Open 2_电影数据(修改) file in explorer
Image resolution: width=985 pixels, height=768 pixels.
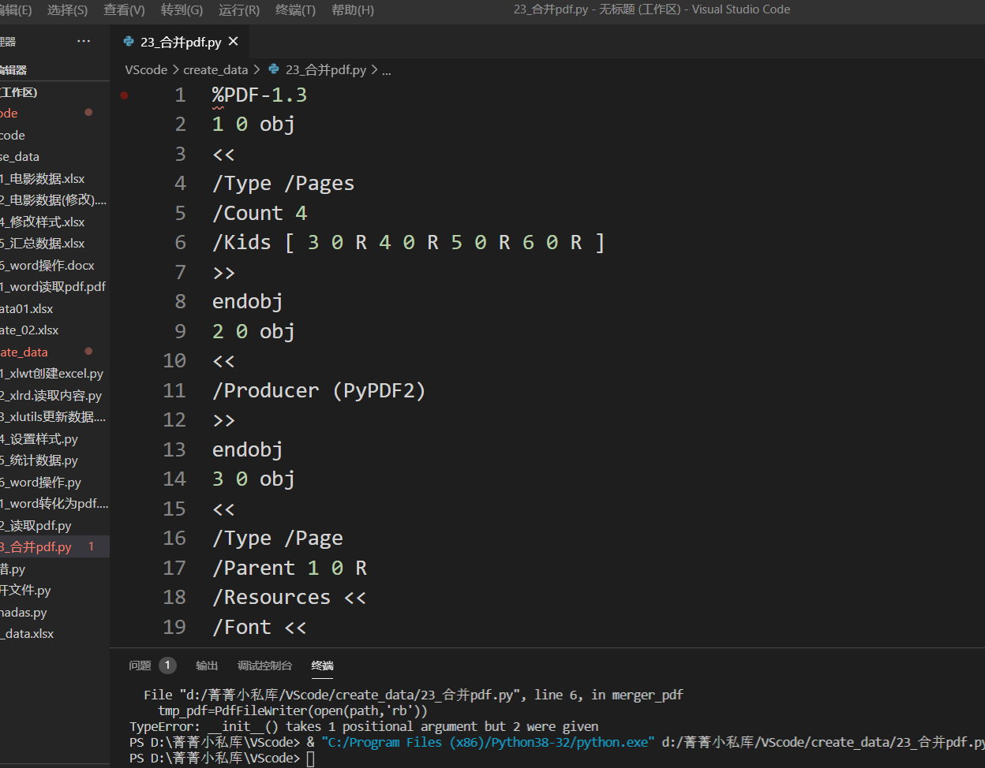click(x=53, y=200)
